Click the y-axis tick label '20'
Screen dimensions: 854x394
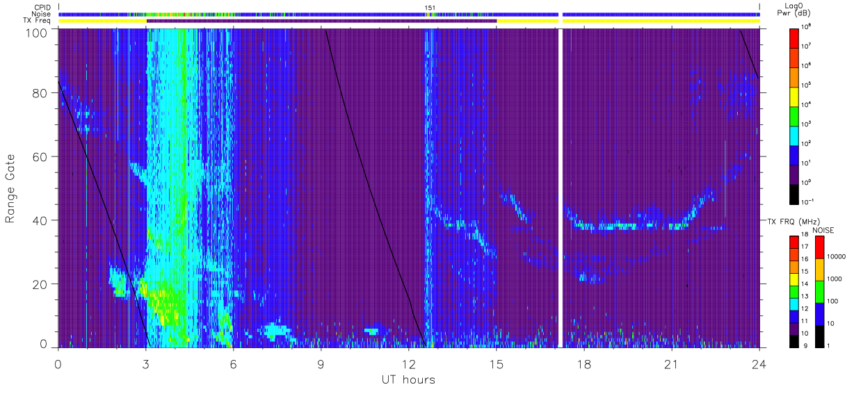click(x=40, y=284)
